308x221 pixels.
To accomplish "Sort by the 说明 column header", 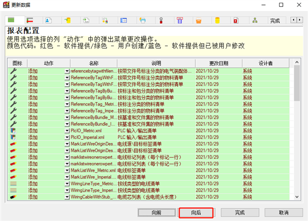I will [156, 63].
